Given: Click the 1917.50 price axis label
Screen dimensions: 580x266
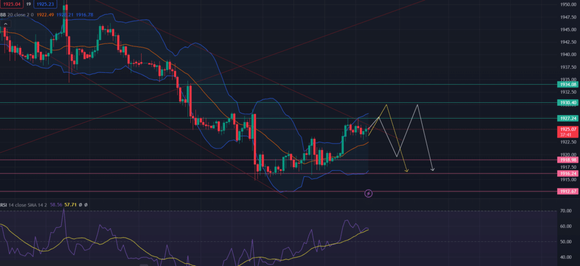Looking at the screenshot, I should click(569, 167).
